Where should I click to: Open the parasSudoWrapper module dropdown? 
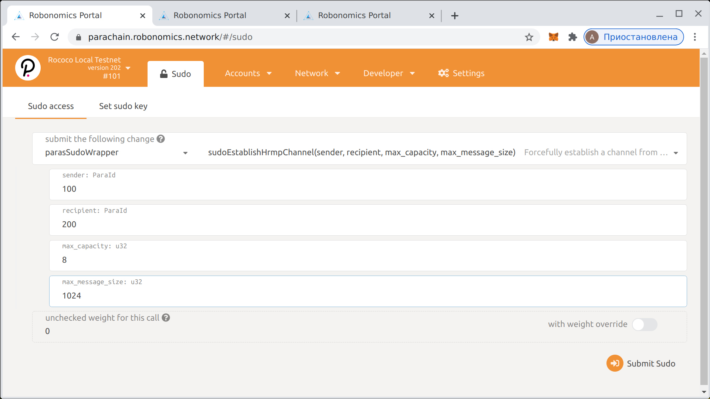[116, 153]
